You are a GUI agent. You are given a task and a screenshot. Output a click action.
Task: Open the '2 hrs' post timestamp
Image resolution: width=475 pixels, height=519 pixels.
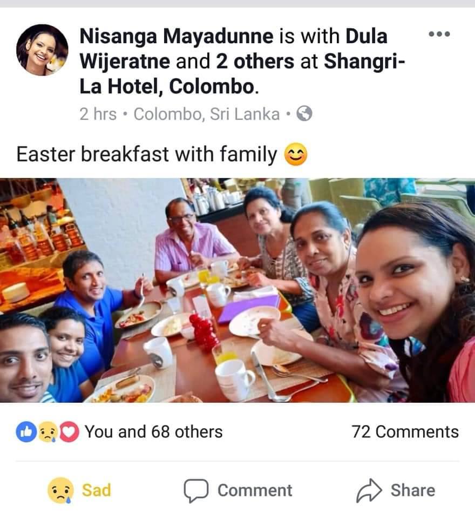coord(98,114)
